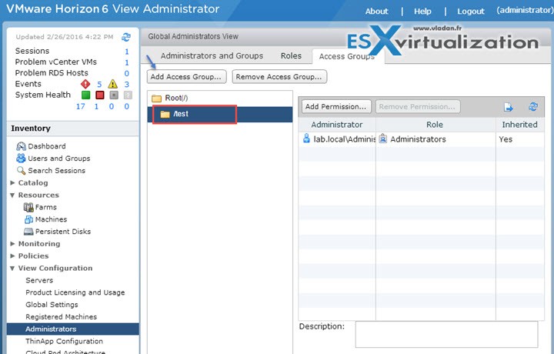Sort by Inherited column header

point(519,125)
